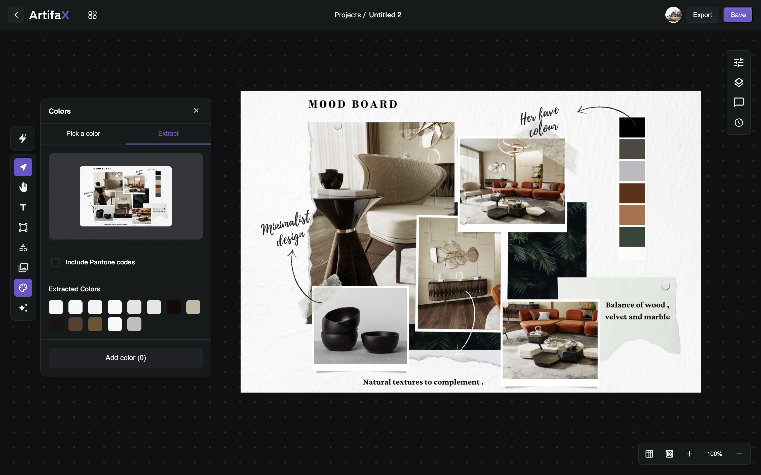Open the comments panel icon
Viewport: 761px width, 475px height.
pyautogui.click(x=739, y=103)
